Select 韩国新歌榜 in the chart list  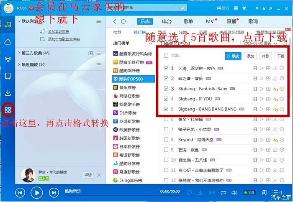click(129, 138)
